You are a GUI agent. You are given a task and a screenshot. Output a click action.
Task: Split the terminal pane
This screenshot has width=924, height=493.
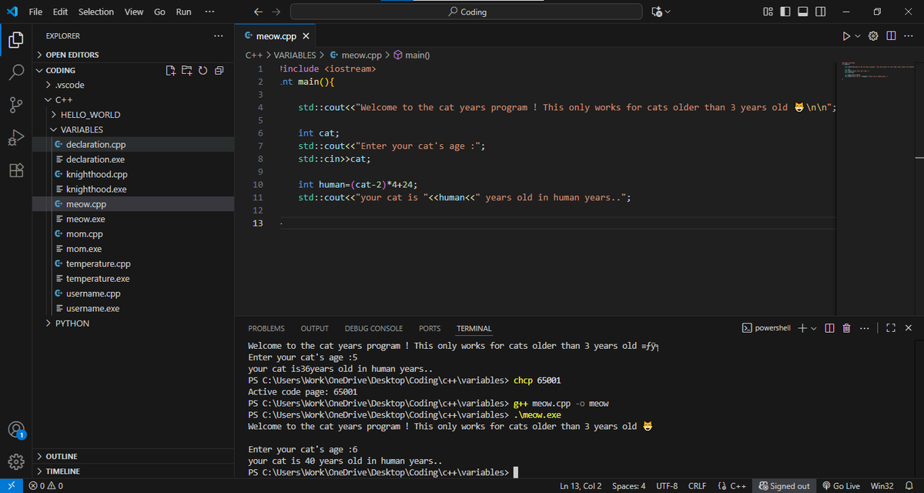tap(829, 328)
